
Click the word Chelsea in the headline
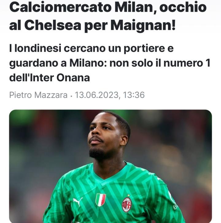(x=53, y=25)
